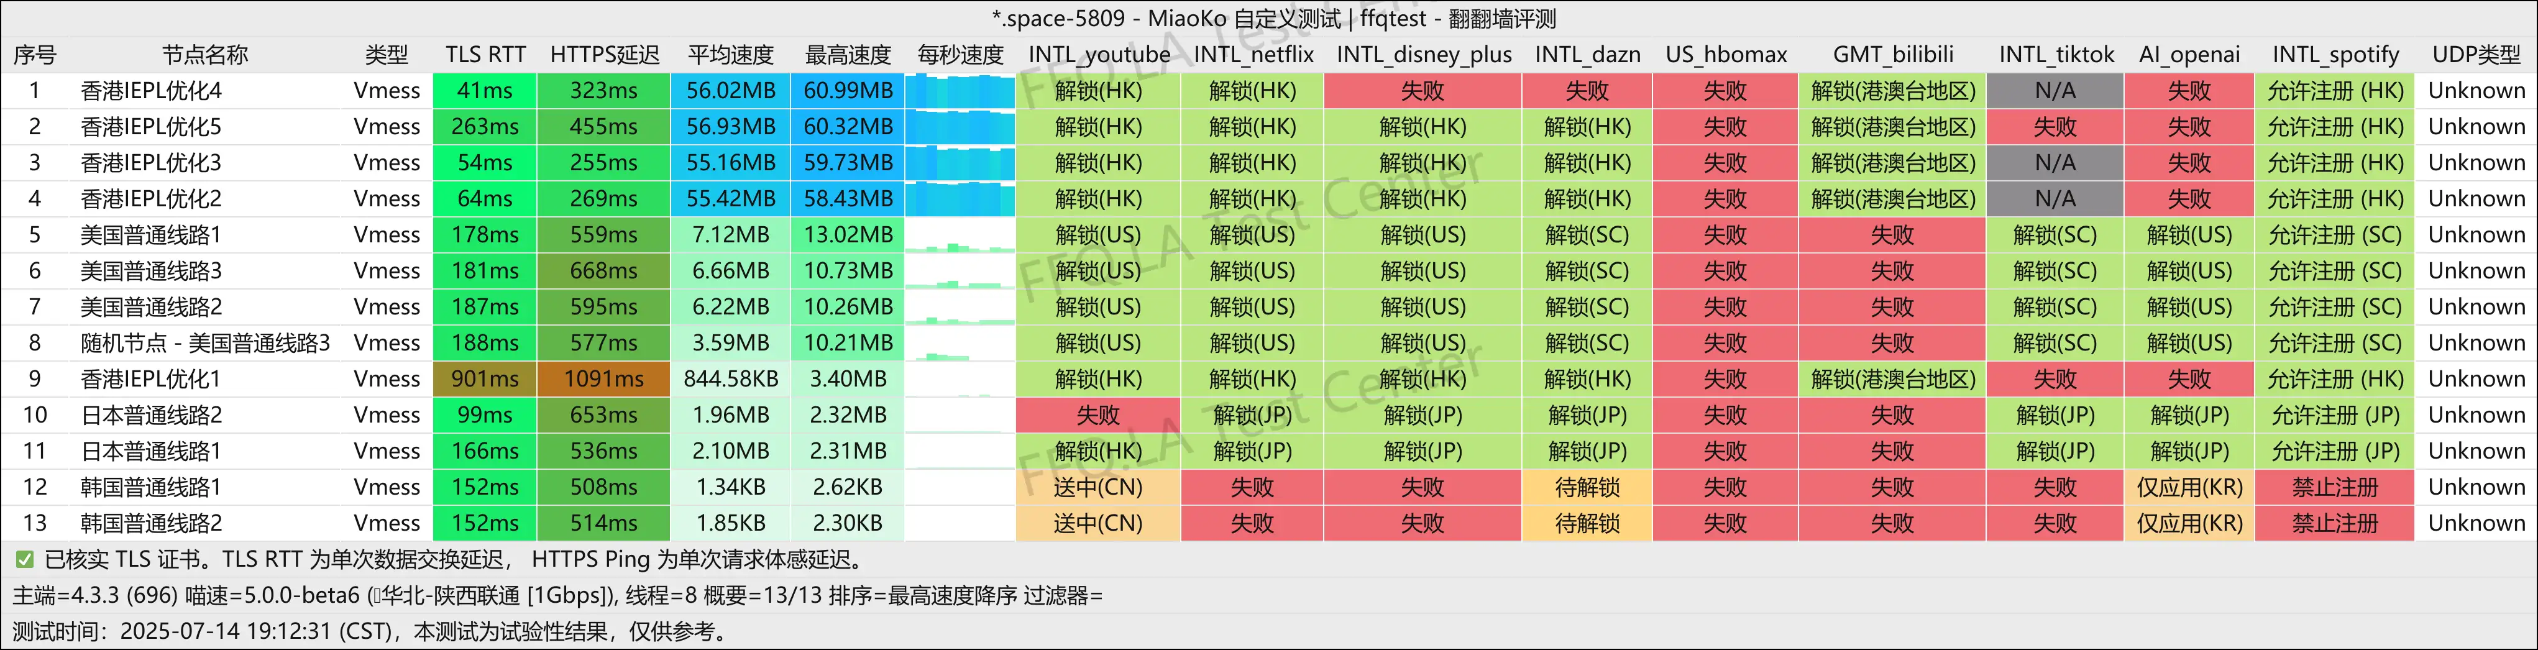Click the 844.58KB average speed cell
The image size is (2538, 650).
(x=730, y=379)
